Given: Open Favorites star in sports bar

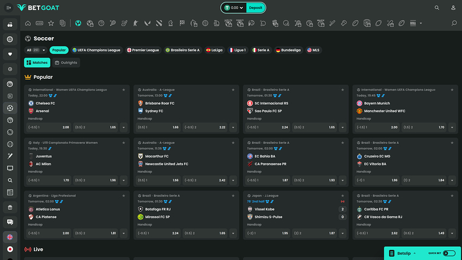Looking at the screenshot, I should (x=51, y=23).
